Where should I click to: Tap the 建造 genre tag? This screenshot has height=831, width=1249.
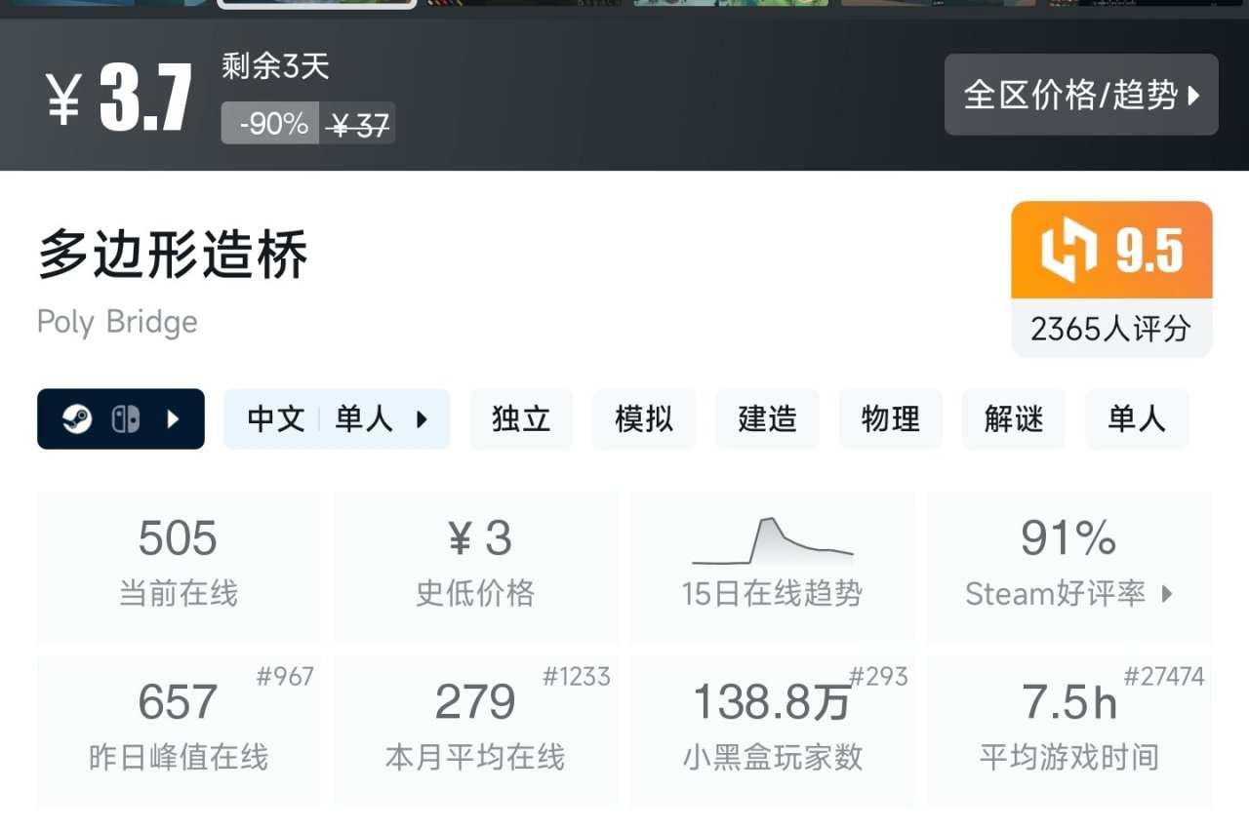click(767, 419)
